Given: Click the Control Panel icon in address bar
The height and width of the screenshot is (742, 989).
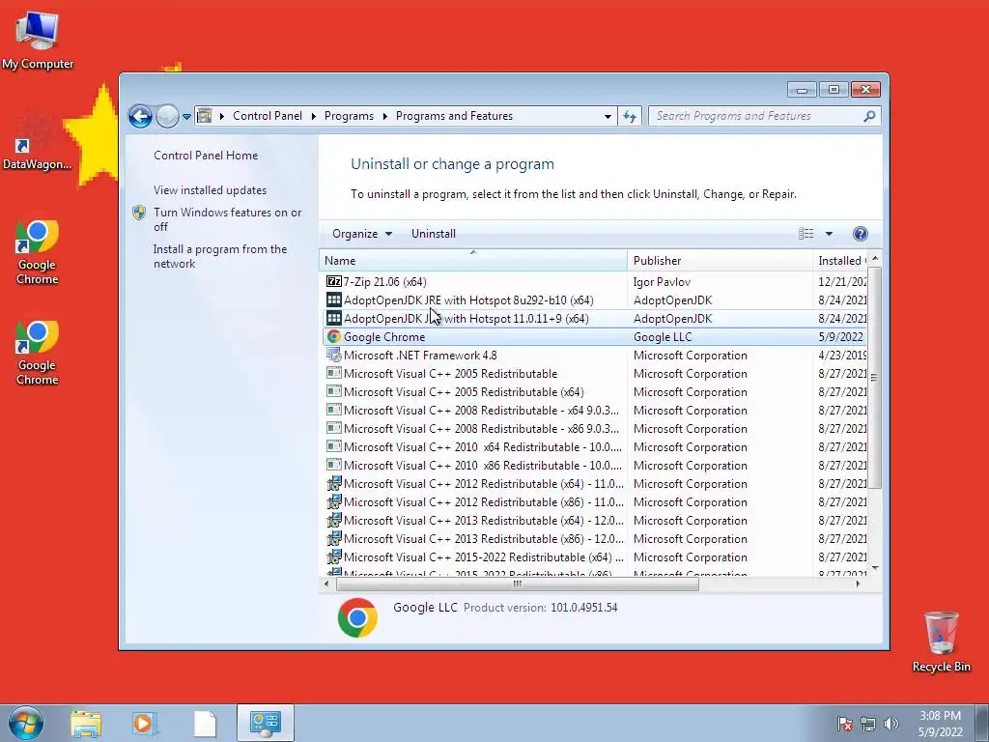Looking at the screenshot, I should (205, 116).
